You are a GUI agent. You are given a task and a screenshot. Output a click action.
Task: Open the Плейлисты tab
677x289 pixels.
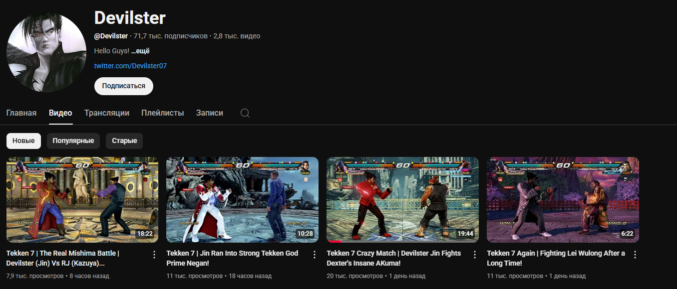click(x=162, y=113)
